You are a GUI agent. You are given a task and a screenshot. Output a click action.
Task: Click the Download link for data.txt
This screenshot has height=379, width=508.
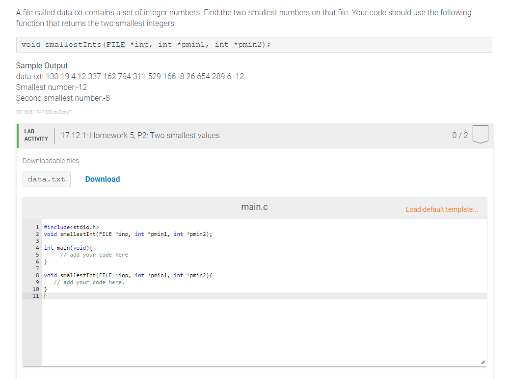point(103,179)
